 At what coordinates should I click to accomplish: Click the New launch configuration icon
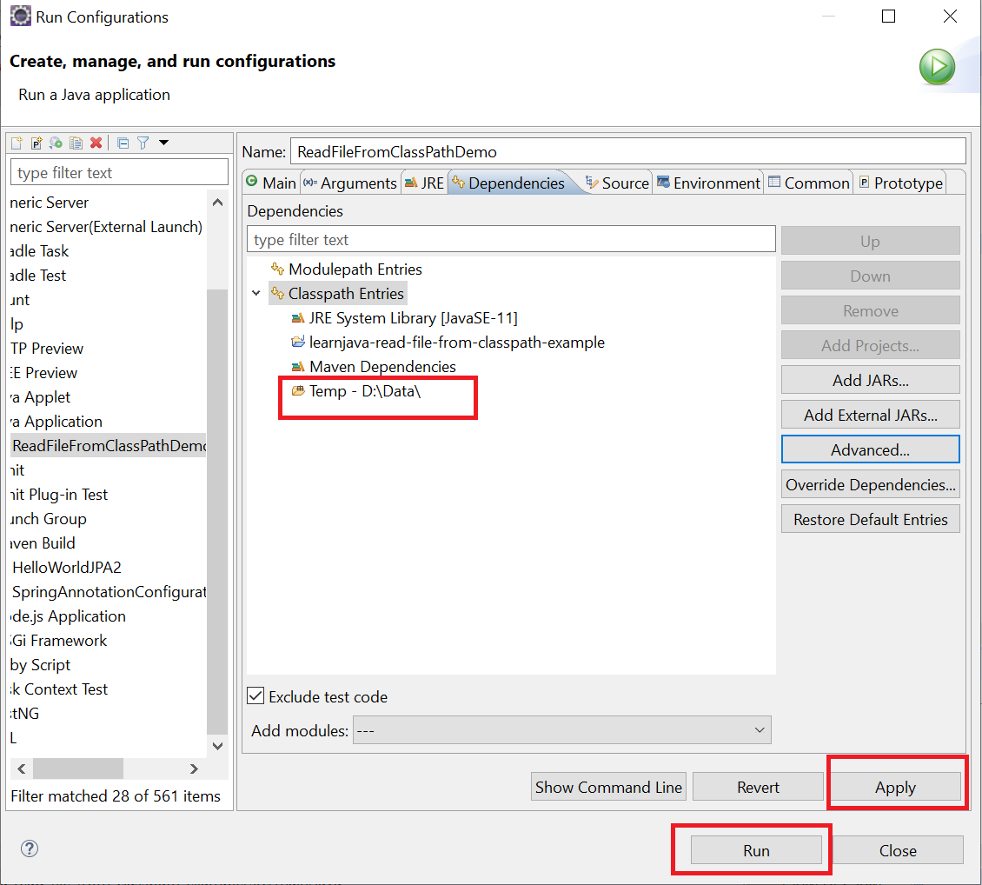17,143
